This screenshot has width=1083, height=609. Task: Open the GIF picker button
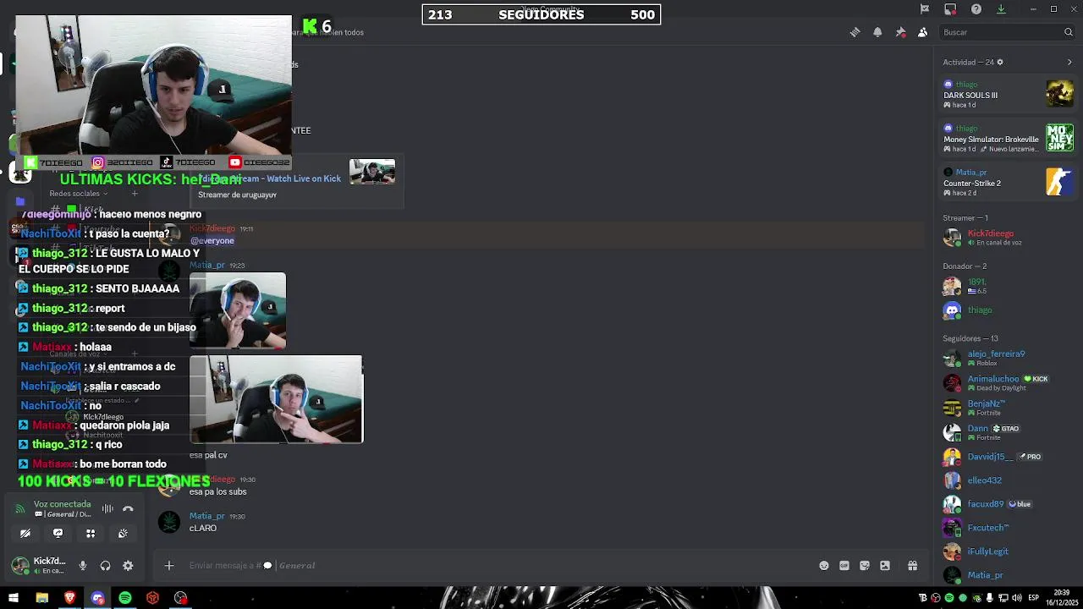click(x=844, y=566)
